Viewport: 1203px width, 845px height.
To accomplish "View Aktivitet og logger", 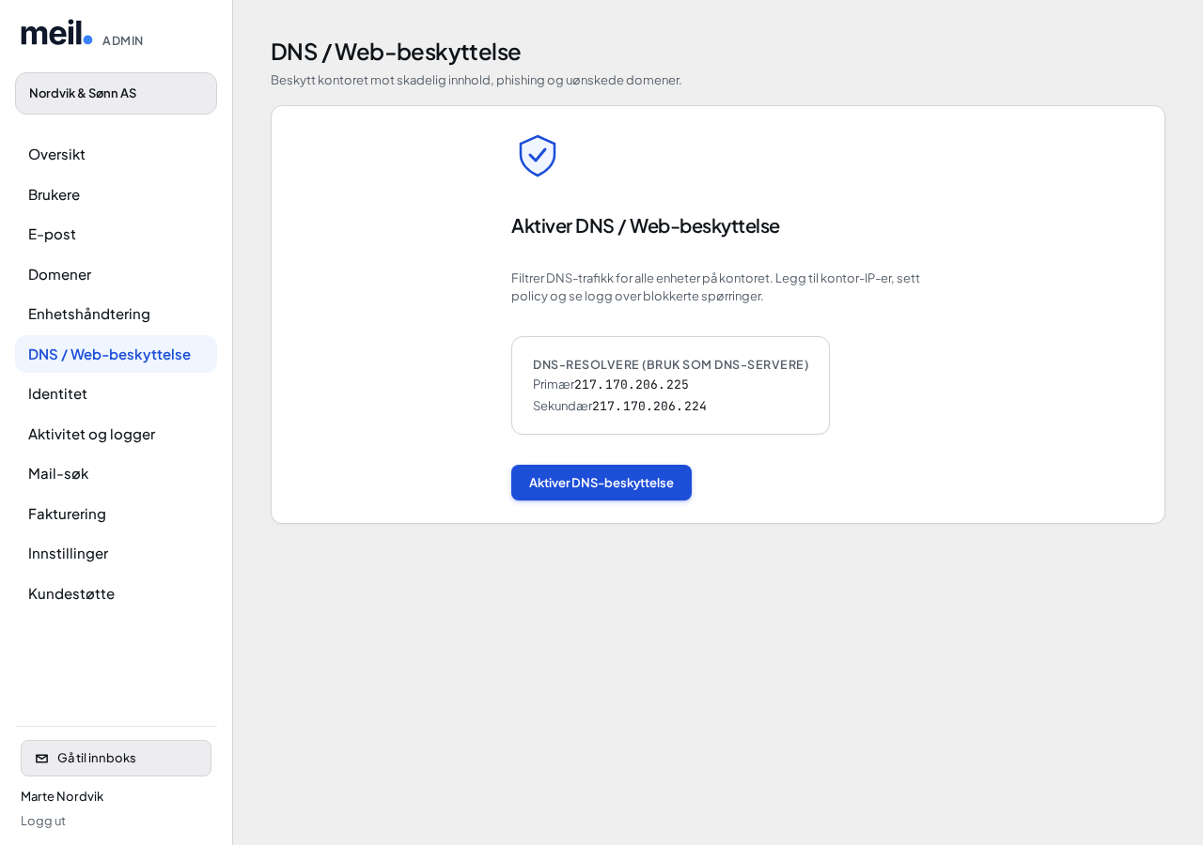I will 116,434.
